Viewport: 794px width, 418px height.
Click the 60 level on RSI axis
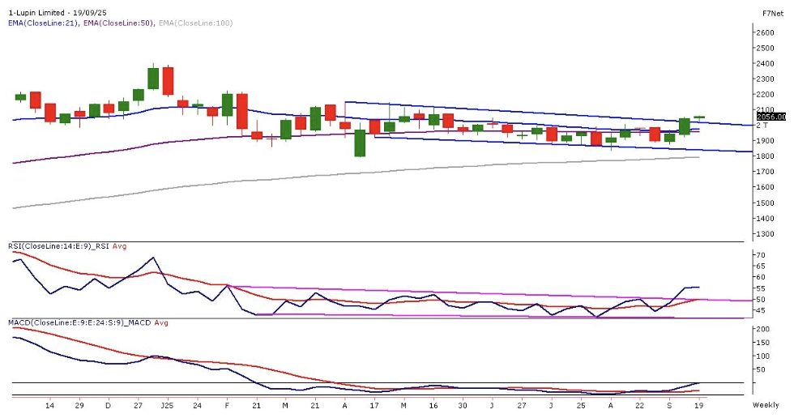pos(761,277)
